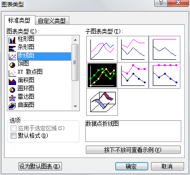This screenshot has width=190, height=175.
Task: Click the chart type list scroll-down arrow
Action: tap(75, 106)
